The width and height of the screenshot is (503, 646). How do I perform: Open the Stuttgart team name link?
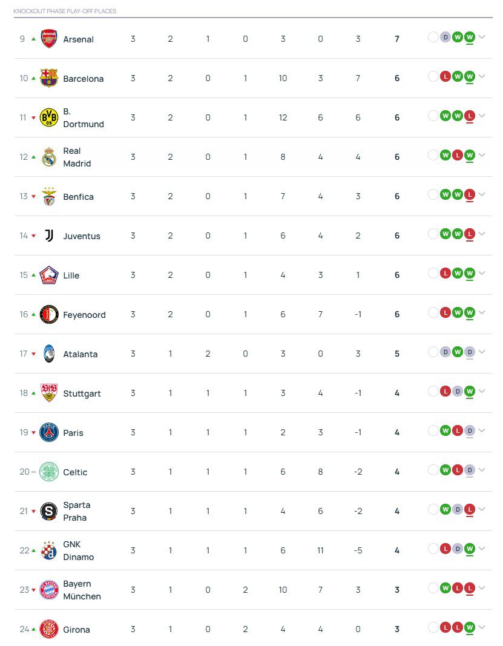(x=82, y=394)
